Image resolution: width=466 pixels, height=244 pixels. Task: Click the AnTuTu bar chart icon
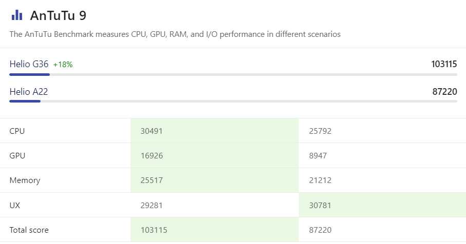coord(17,15)
